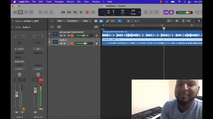
Task: Click the tempo value 82
Action: click(123, 11)
